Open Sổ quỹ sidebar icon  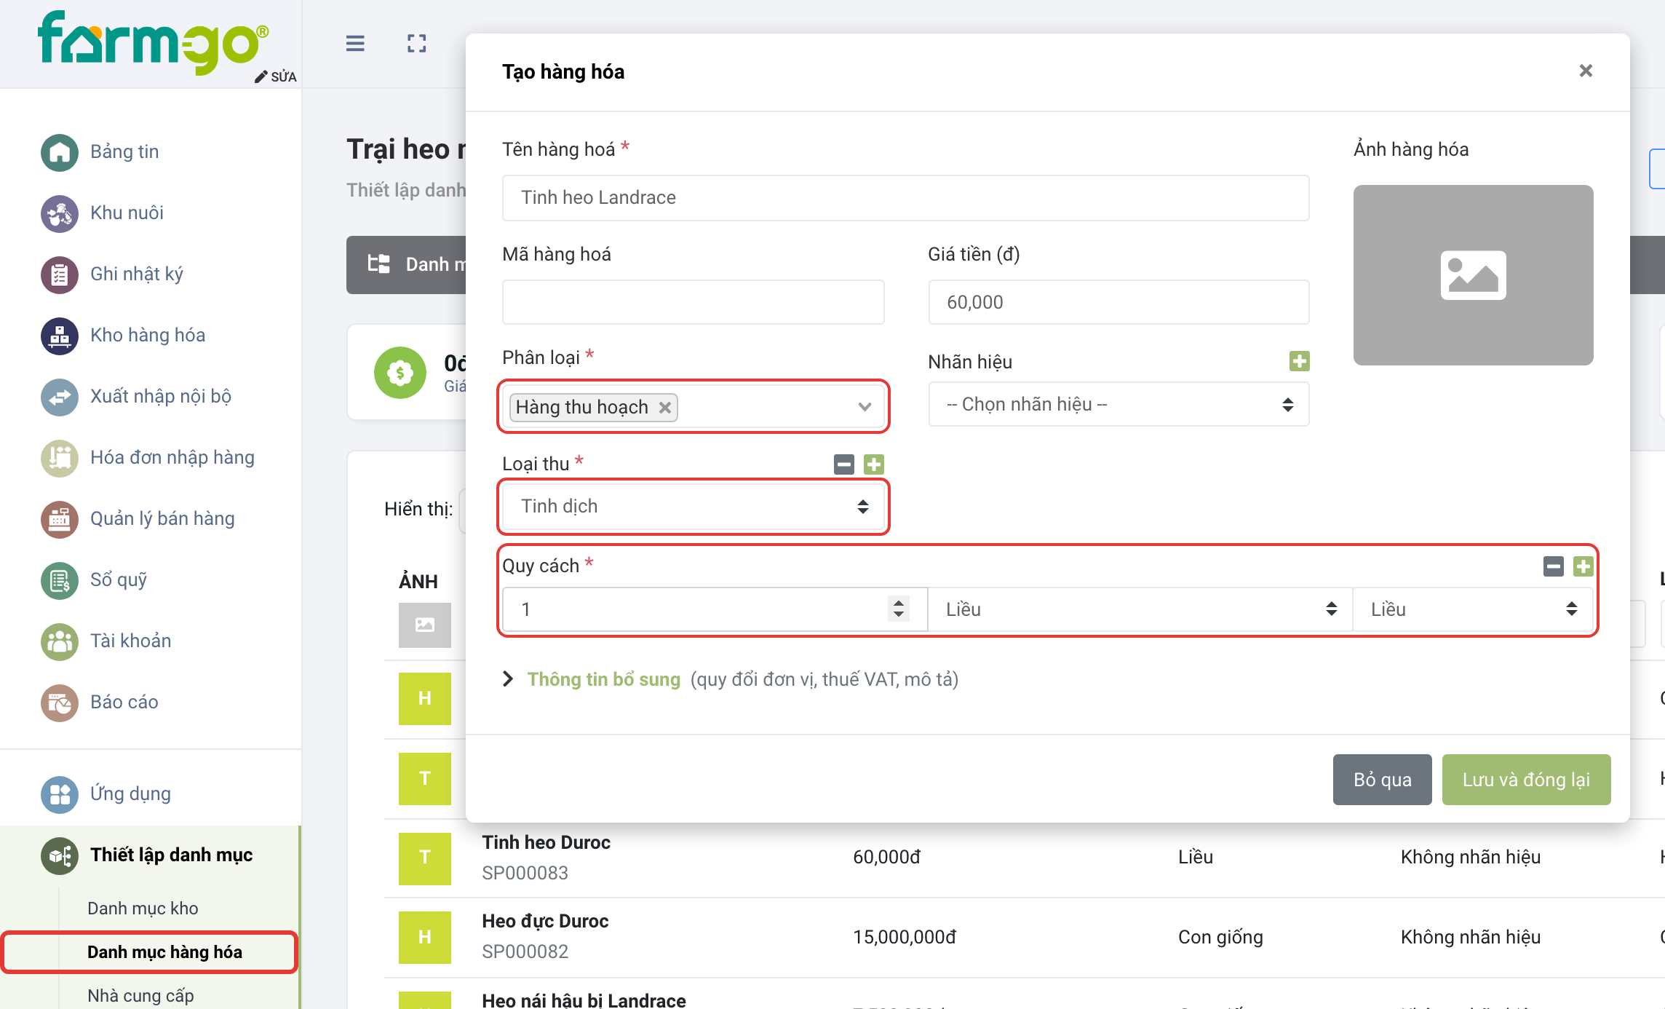click(x=60, y=580)
